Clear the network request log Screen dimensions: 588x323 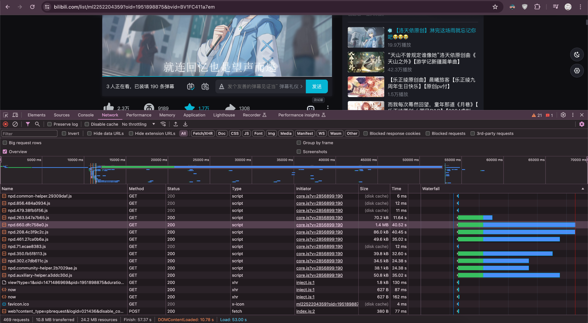(15, 124)
